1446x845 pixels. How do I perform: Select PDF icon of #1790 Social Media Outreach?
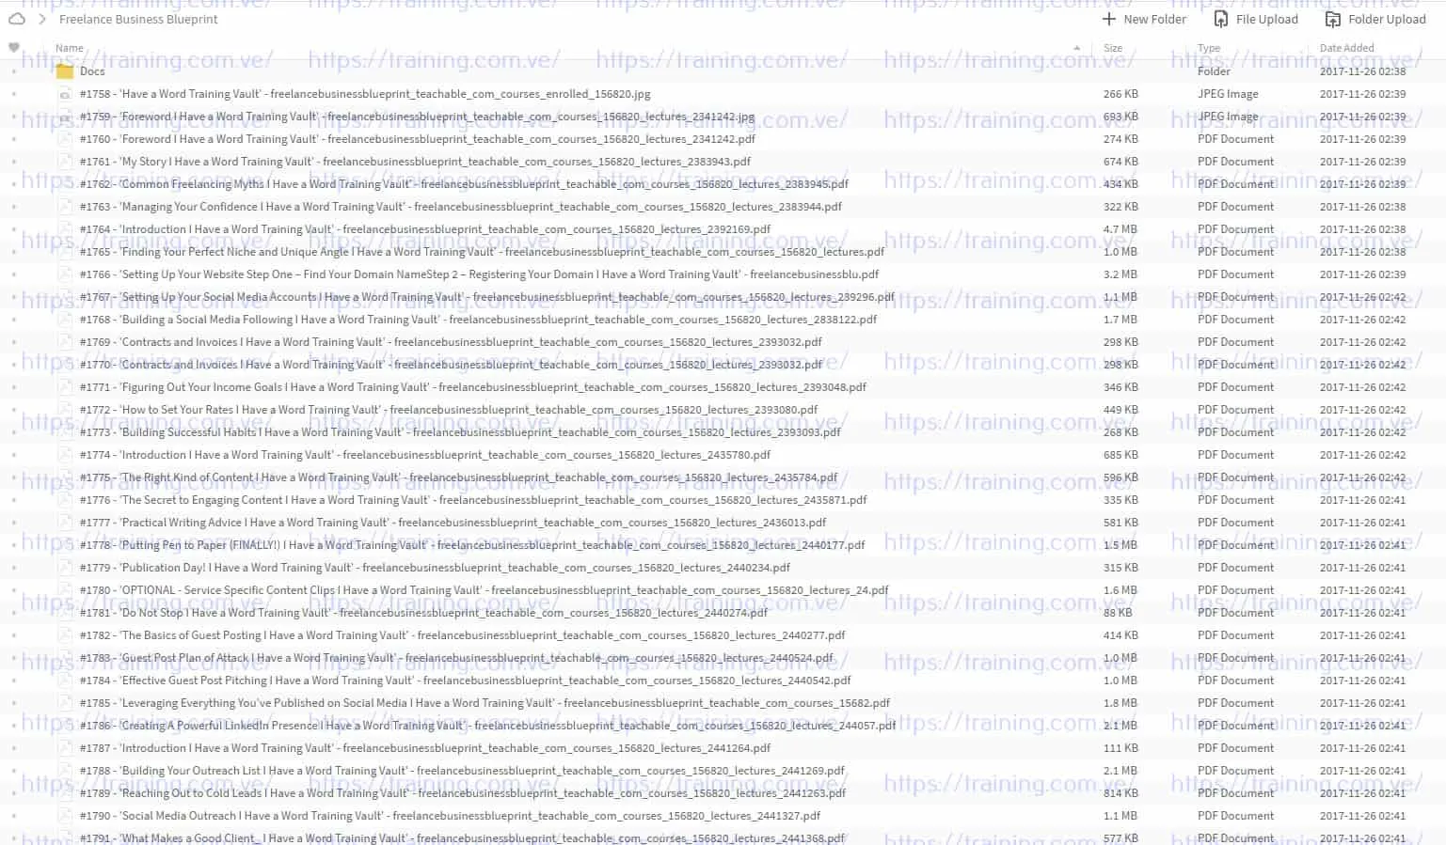[65, 816]
